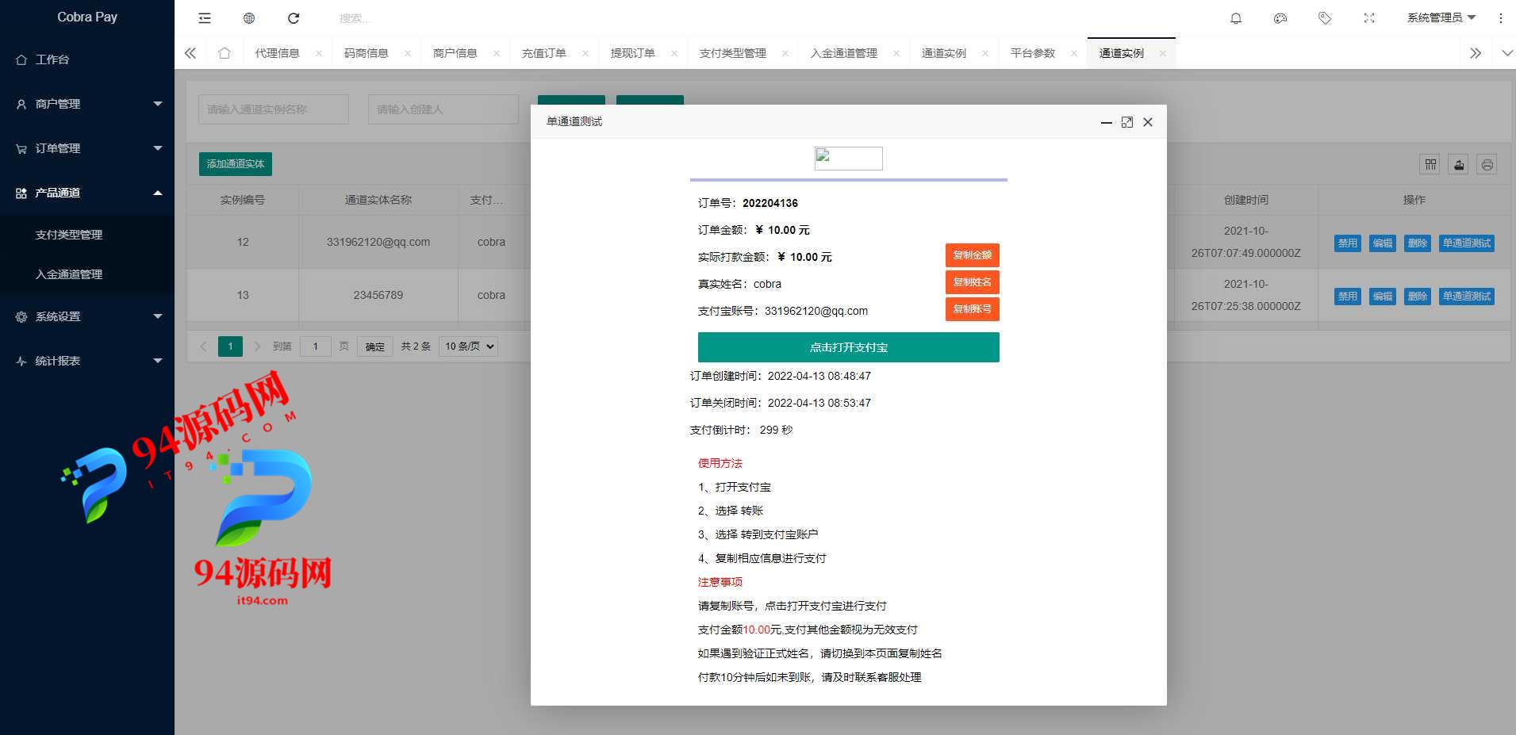Open the theme palette icon
The image size is (1516, 735).
[x=1280, y=17]
